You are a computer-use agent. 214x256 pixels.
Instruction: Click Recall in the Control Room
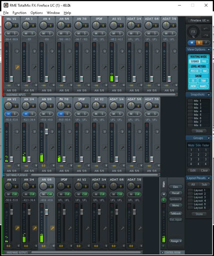[175, 193]
